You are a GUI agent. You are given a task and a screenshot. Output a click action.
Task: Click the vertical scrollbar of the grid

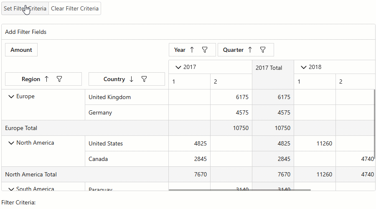pyautogui.click(x=374, y=125)
